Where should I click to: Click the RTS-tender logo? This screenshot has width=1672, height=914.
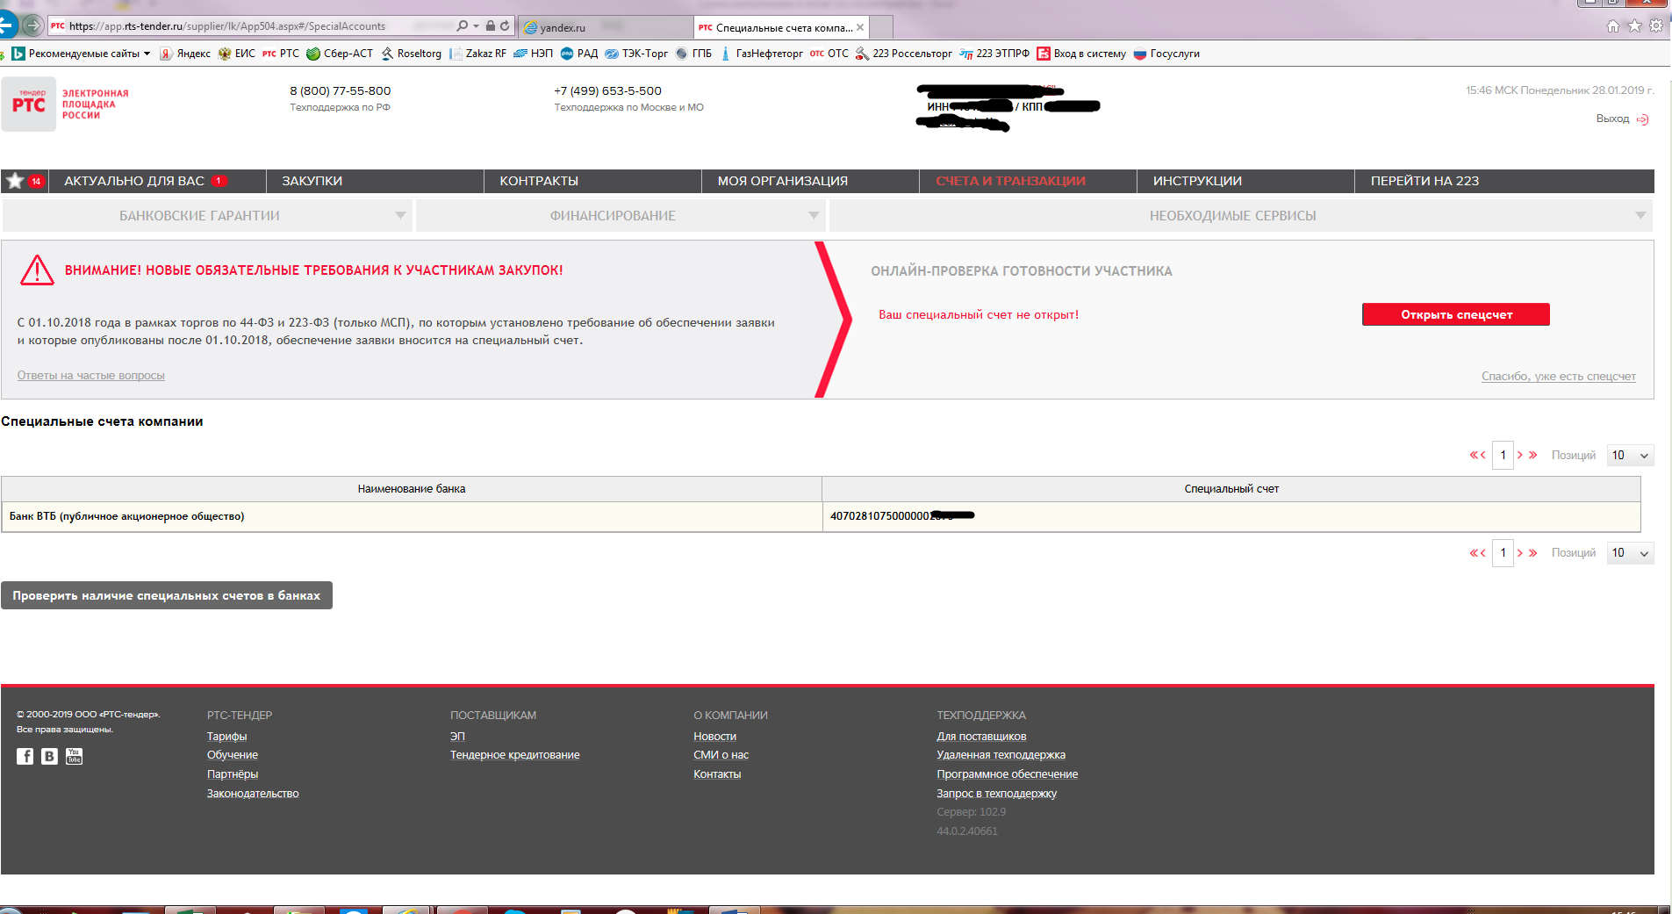click(29, 104)
